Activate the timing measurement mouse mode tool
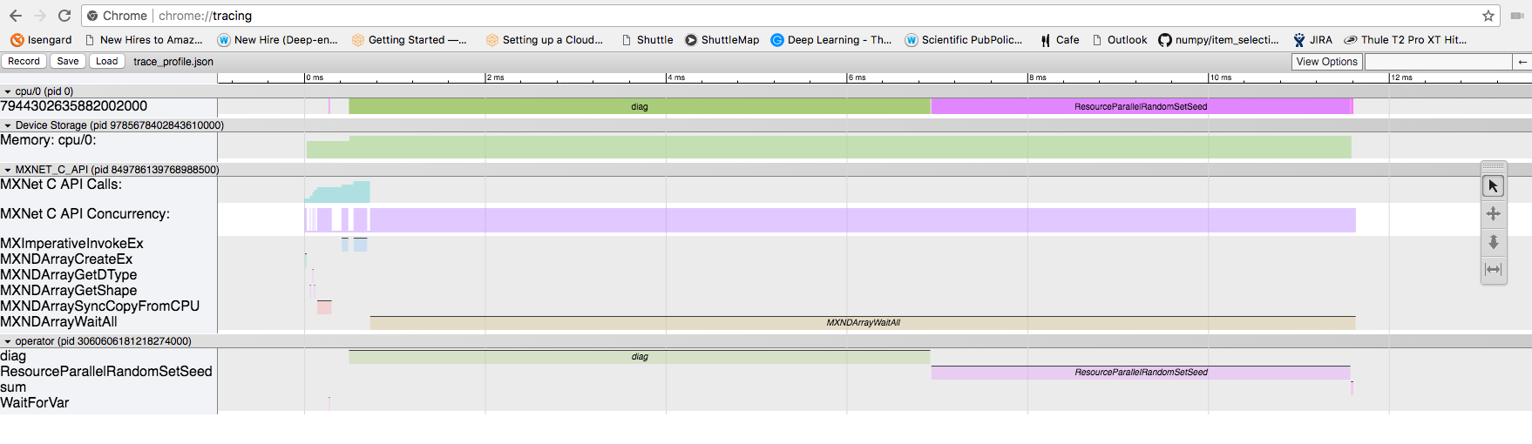Image resolution: width=1532 pixels, height=444 pixels. pos(1493,270)
